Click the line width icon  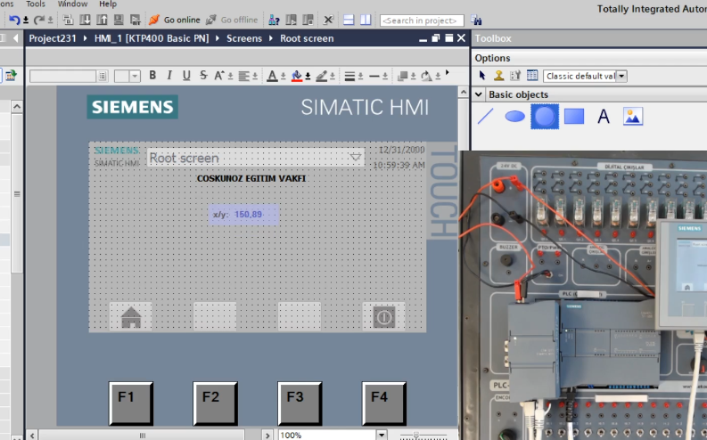click(349, 76)
